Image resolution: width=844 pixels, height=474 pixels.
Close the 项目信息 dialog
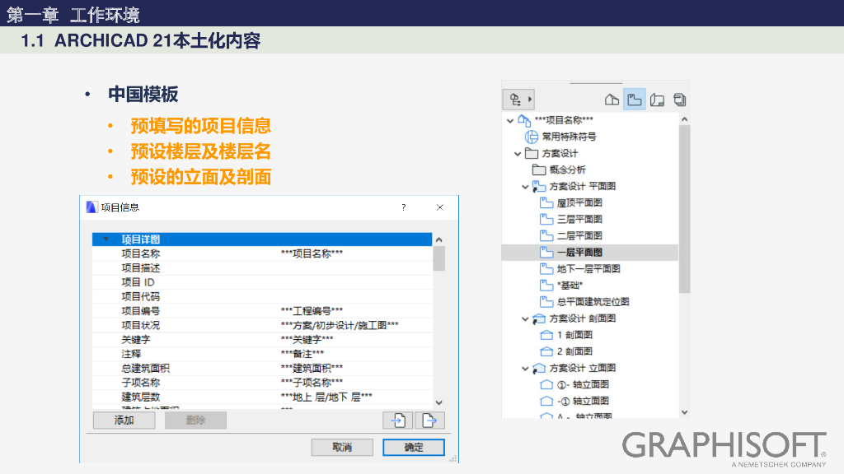point(440,207)
